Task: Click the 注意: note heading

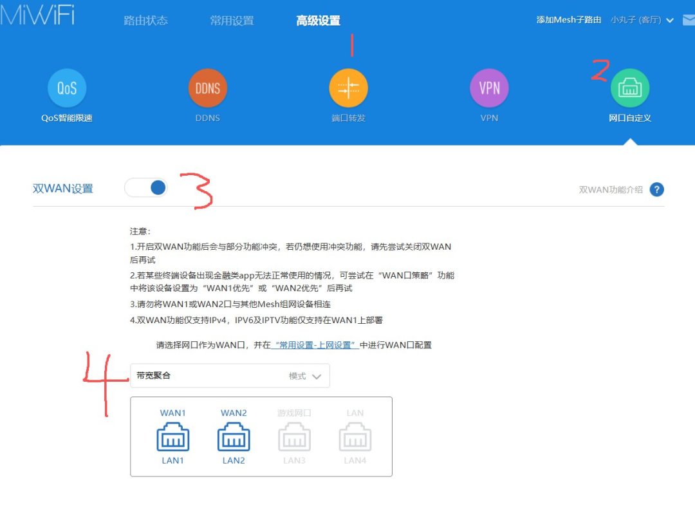Action: (140, 232)
